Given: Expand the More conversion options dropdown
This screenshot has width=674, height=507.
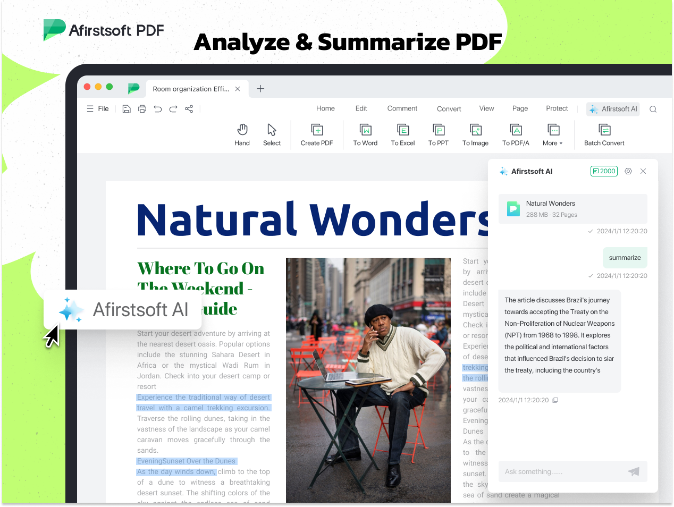Looking at the screenshot, I should click(553, 135).
